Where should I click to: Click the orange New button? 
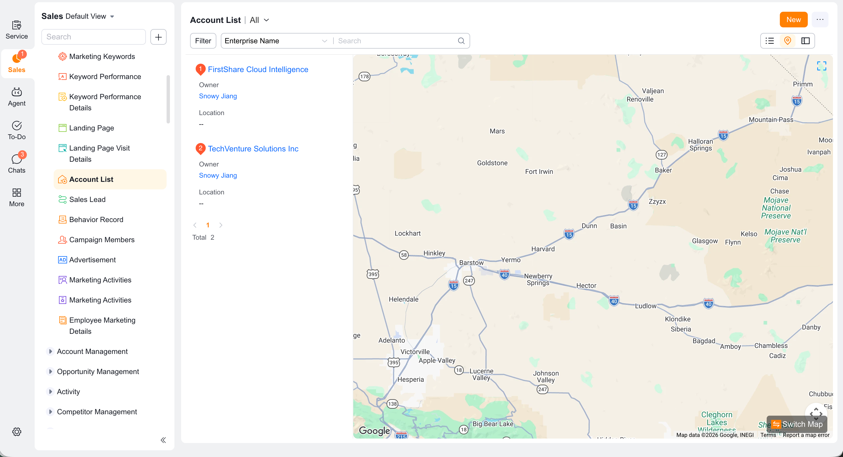[794, 20]
